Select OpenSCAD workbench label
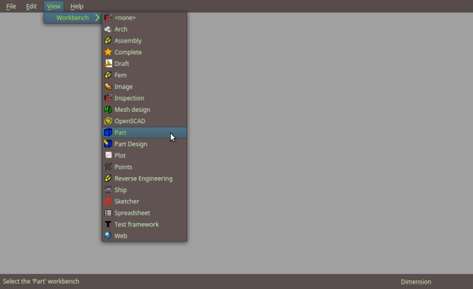The height and width of the screenshot is (289, 473). (x=130, y=121)
